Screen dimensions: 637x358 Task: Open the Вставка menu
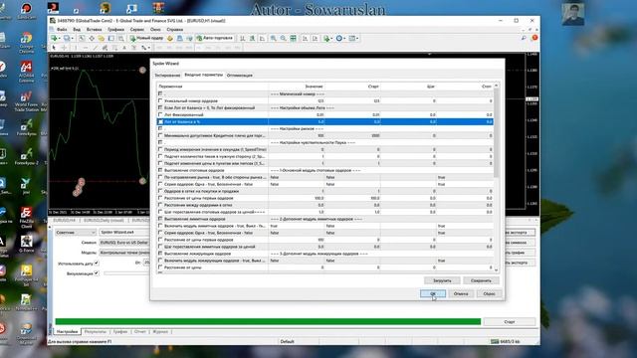(x=94, y=30)
